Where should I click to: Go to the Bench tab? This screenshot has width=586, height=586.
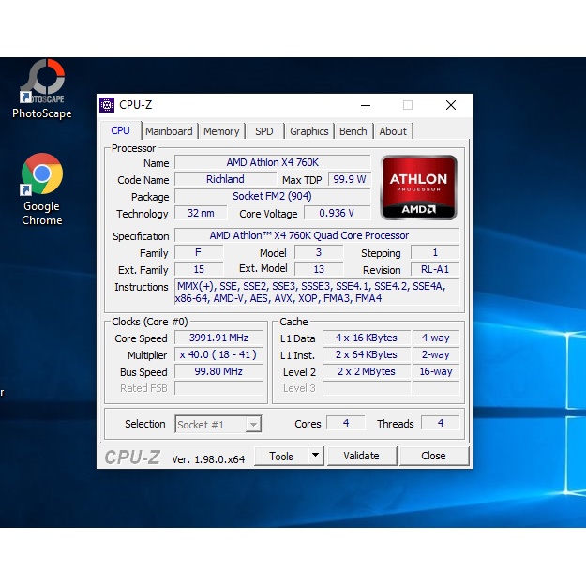point(353,131)
